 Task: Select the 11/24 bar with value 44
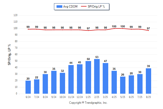point(71,79)
